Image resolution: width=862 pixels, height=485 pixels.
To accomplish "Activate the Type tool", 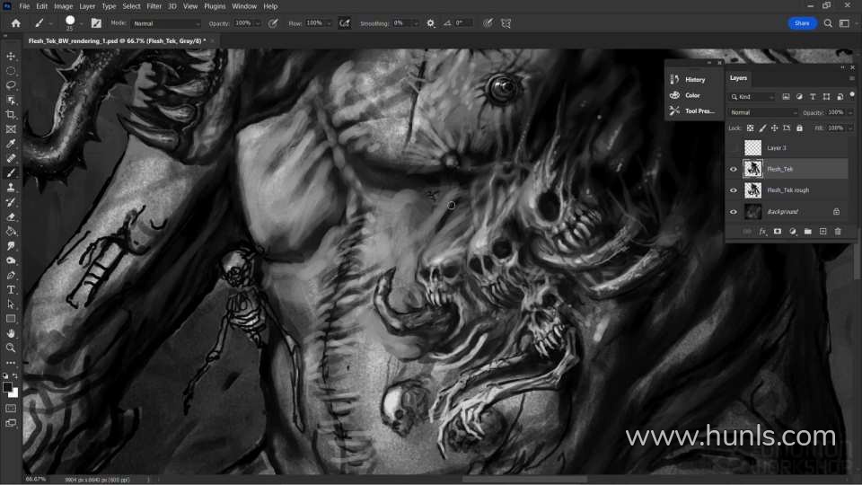I will click(11, 289).
